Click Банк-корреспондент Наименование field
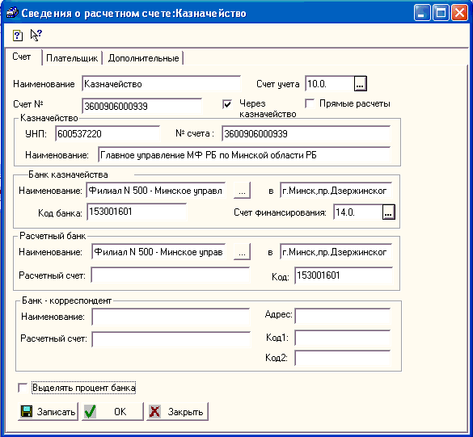 (171, 317)
